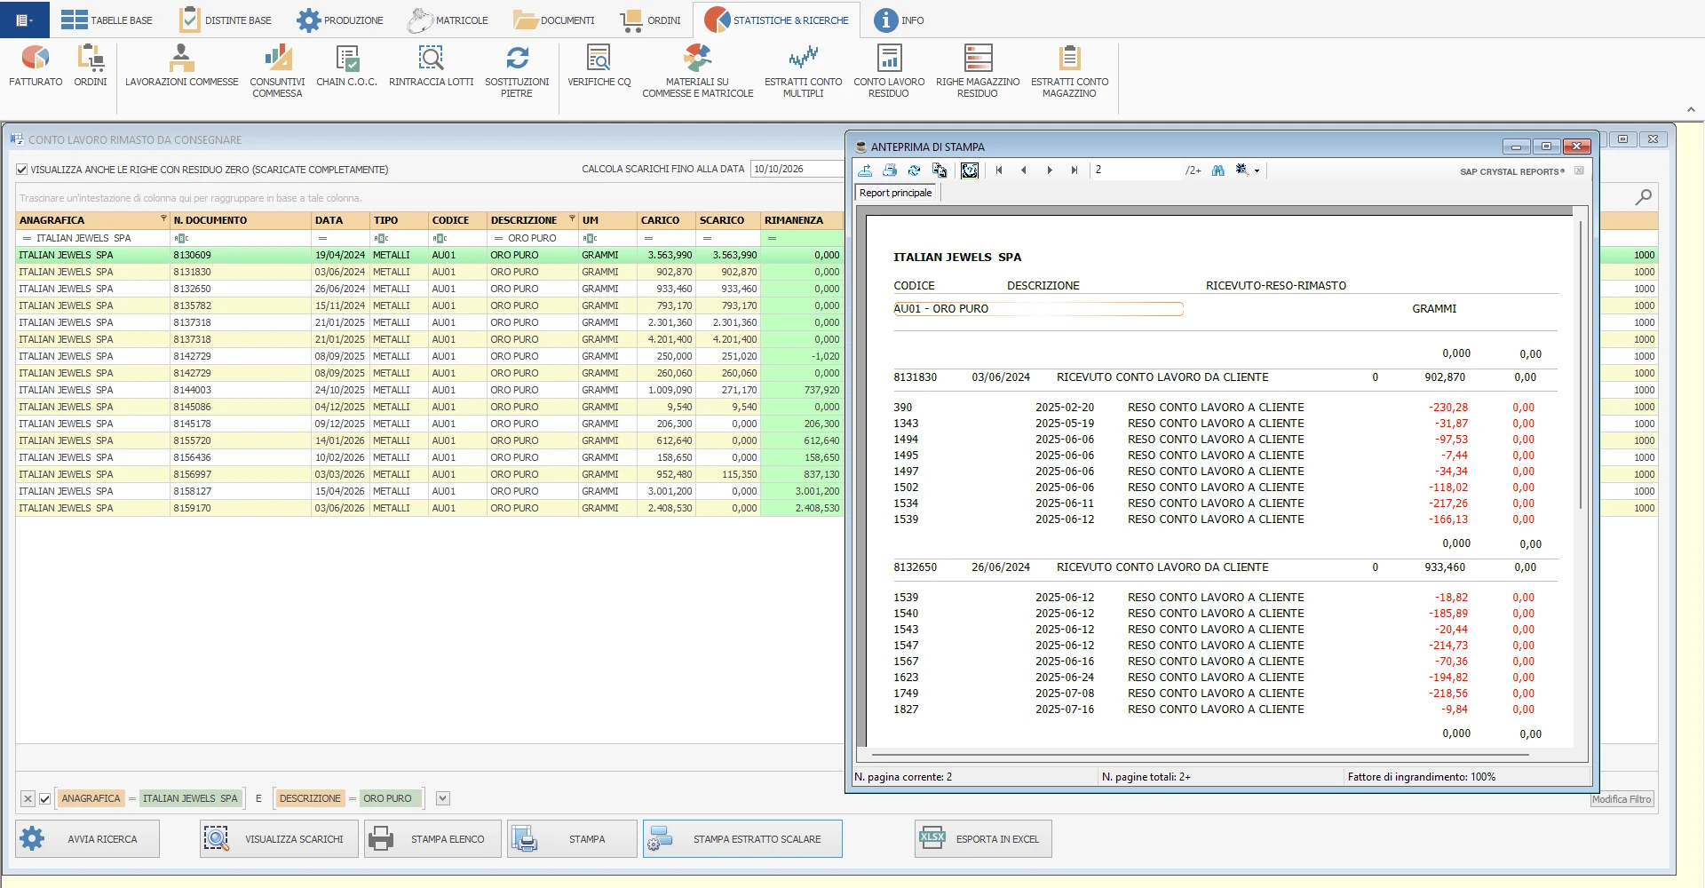Toggle Visualizza anche le righe con residuo zero
The image size is (1705, 888).
click(x=22, y=170)
